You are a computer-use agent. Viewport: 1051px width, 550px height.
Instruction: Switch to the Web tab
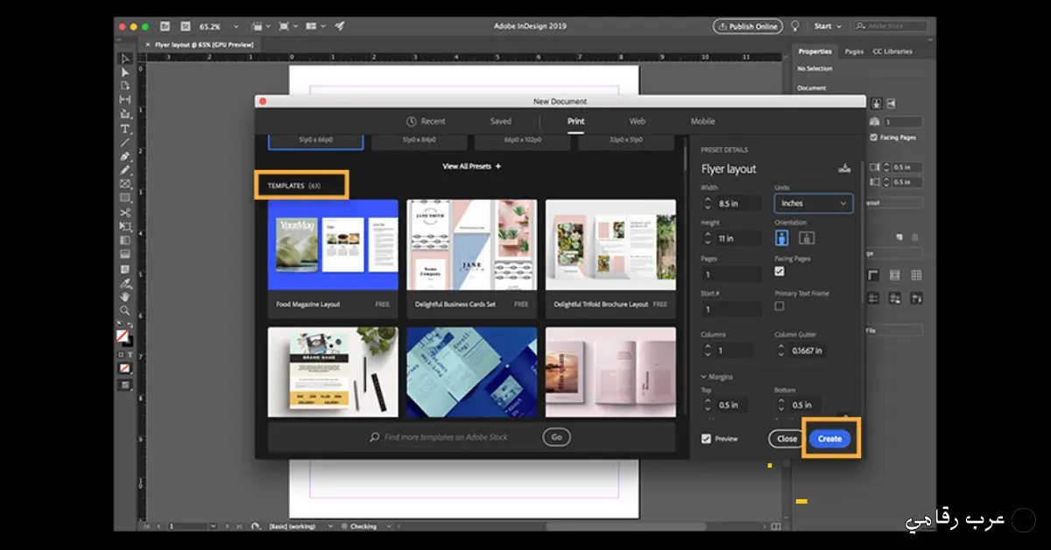click(637, 121)
